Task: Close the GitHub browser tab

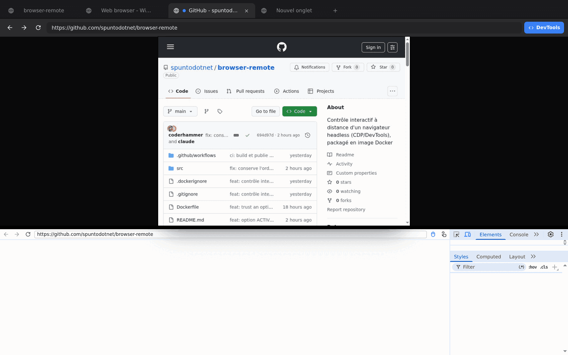Action: coord(247,11)
